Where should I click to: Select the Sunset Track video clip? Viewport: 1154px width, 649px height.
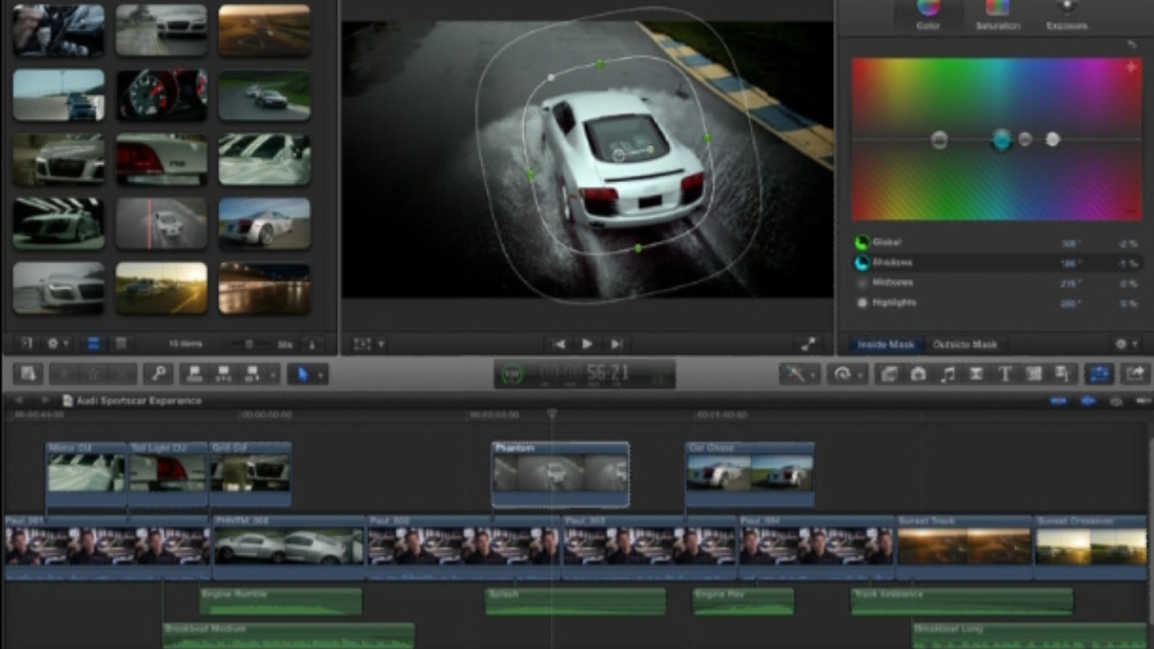coord(964,547)
